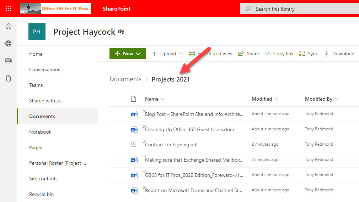This screenshot has width=359, height=202.
Task: Open the app launcher waffle icon
Action: tap(9, 9)
